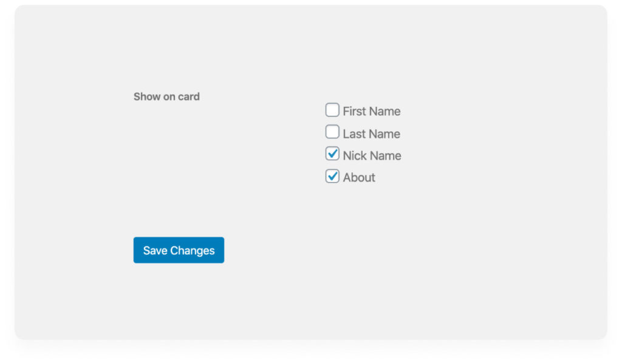Tick the empty box beside Last Name
Screen dimensions: 622x364
click(x=332, y=132)
